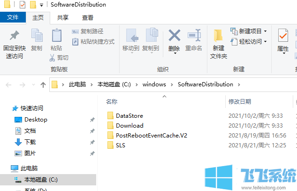Select the PostRebootEventCache.V2 folder
This screenshot has width=297, height=191.
(147, 135)
